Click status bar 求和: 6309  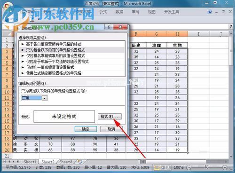pyautogui.click(x=140, y=167)
